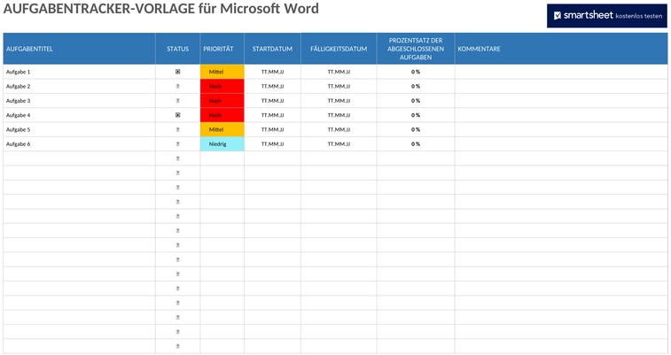The image size is (671, 355).
Task: Click the comments cell for Aufgabe 1
Action: [561, 72]
